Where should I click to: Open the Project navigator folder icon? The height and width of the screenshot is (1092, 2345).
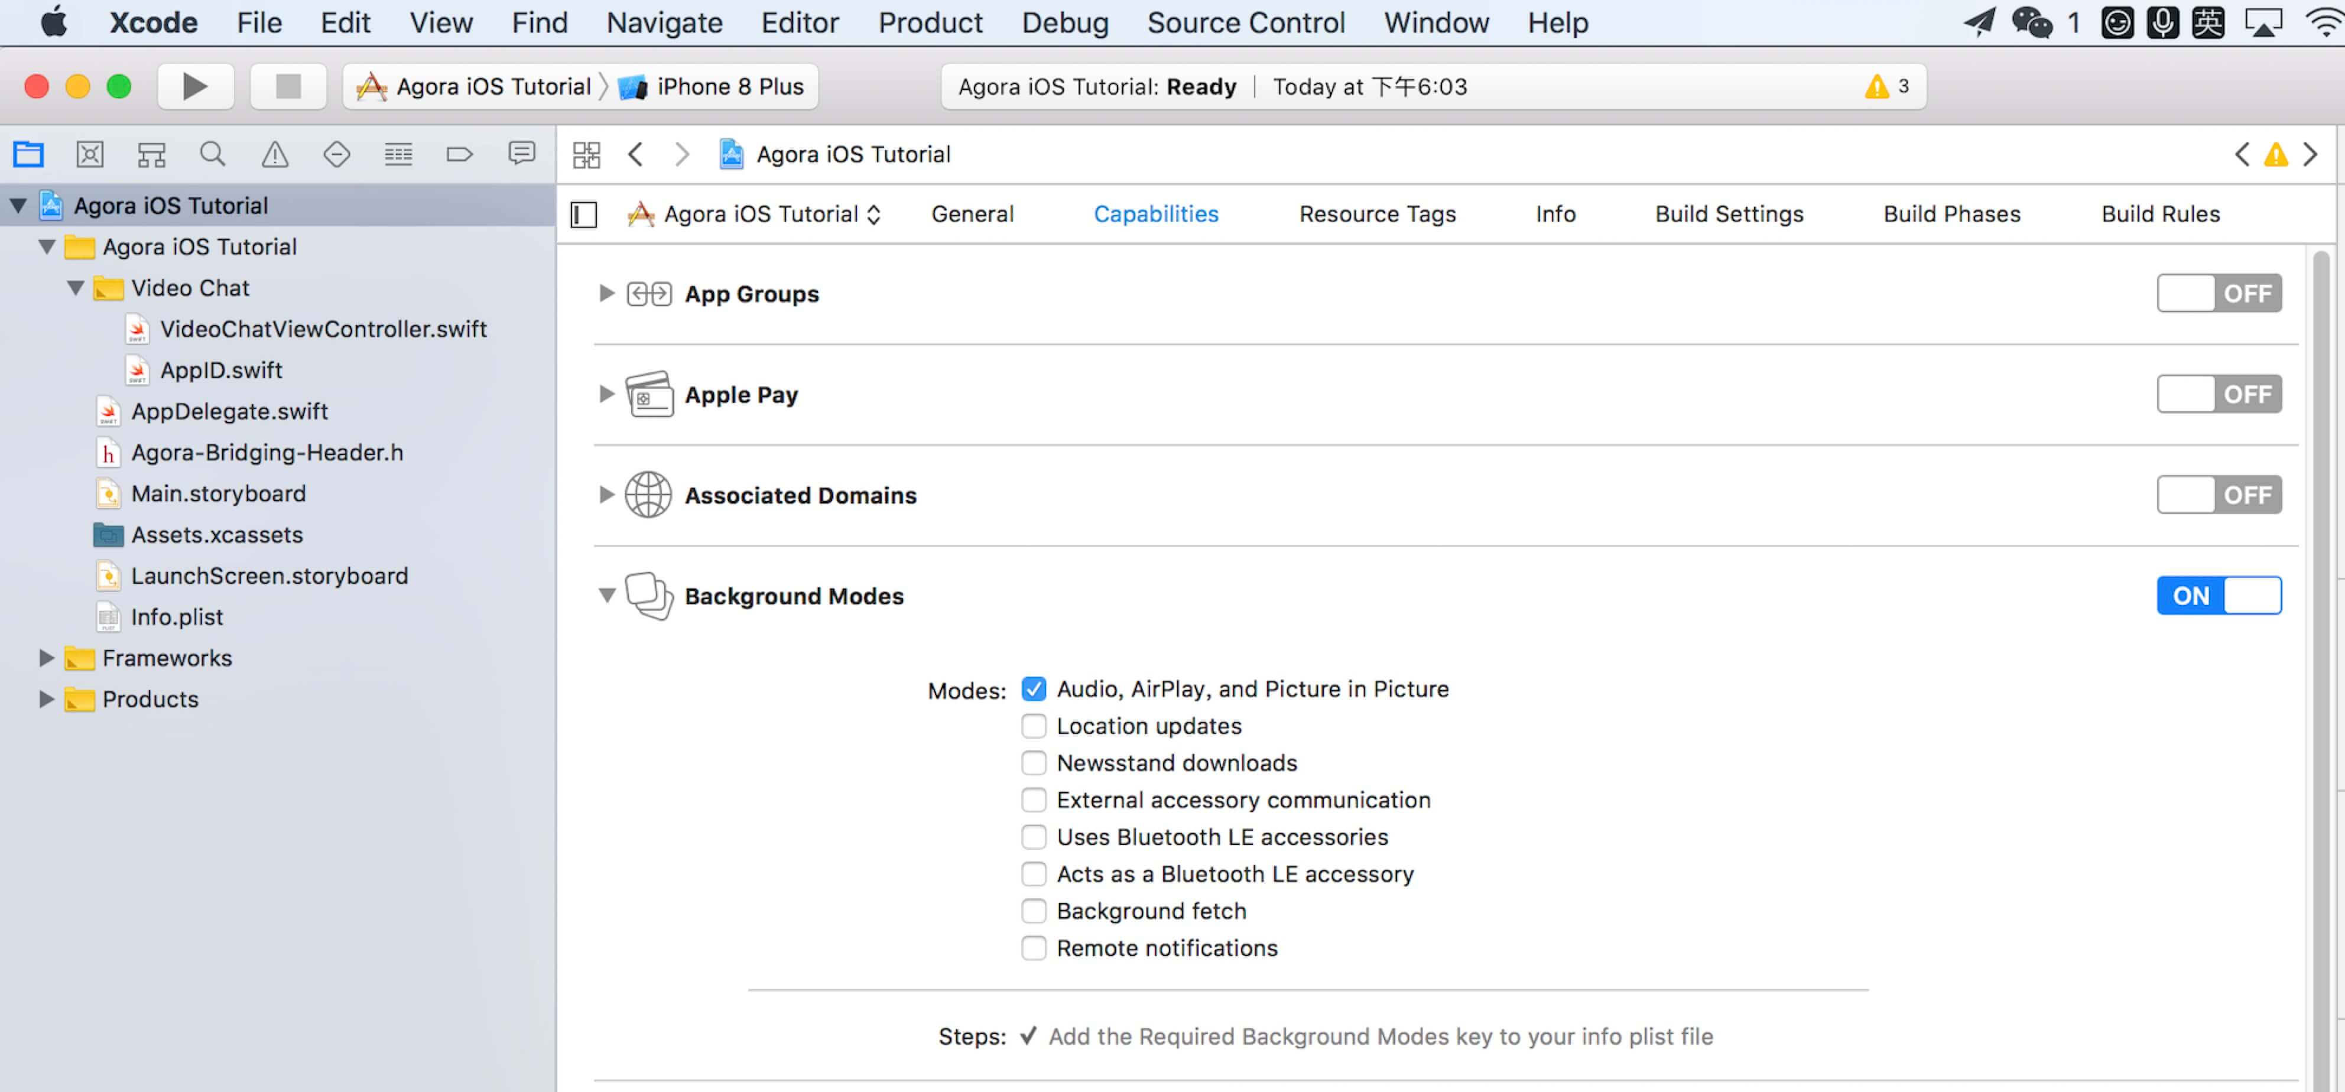tap(28, 154)
